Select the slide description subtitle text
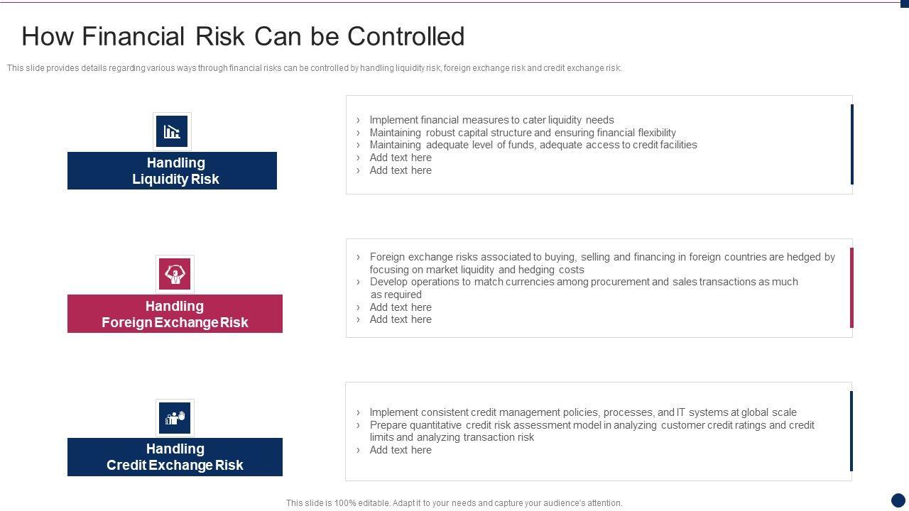The height and width of the screenshot is (511, 909). click(314, 68)
